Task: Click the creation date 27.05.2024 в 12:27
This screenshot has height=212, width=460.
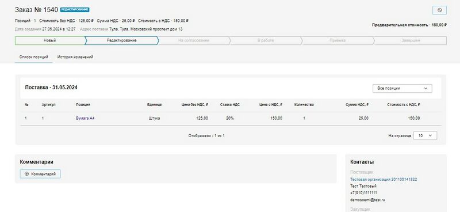Action: pyautogui.click(x=59, y=29)
